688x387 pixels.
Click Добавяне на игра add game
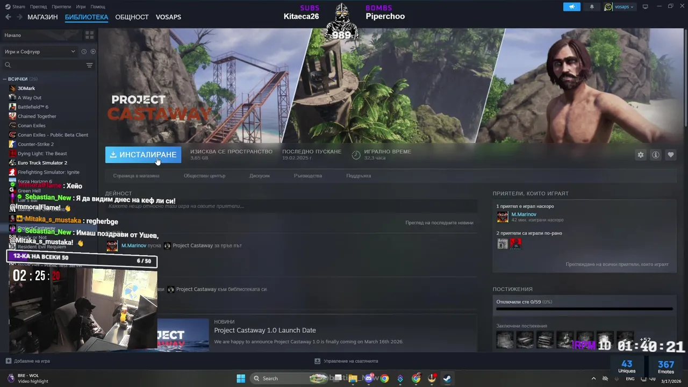click(27, 361)
